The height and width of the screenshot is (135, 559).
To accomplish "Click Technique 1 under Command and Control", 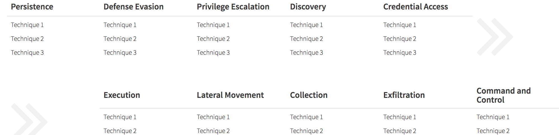I will pos(493,117).
